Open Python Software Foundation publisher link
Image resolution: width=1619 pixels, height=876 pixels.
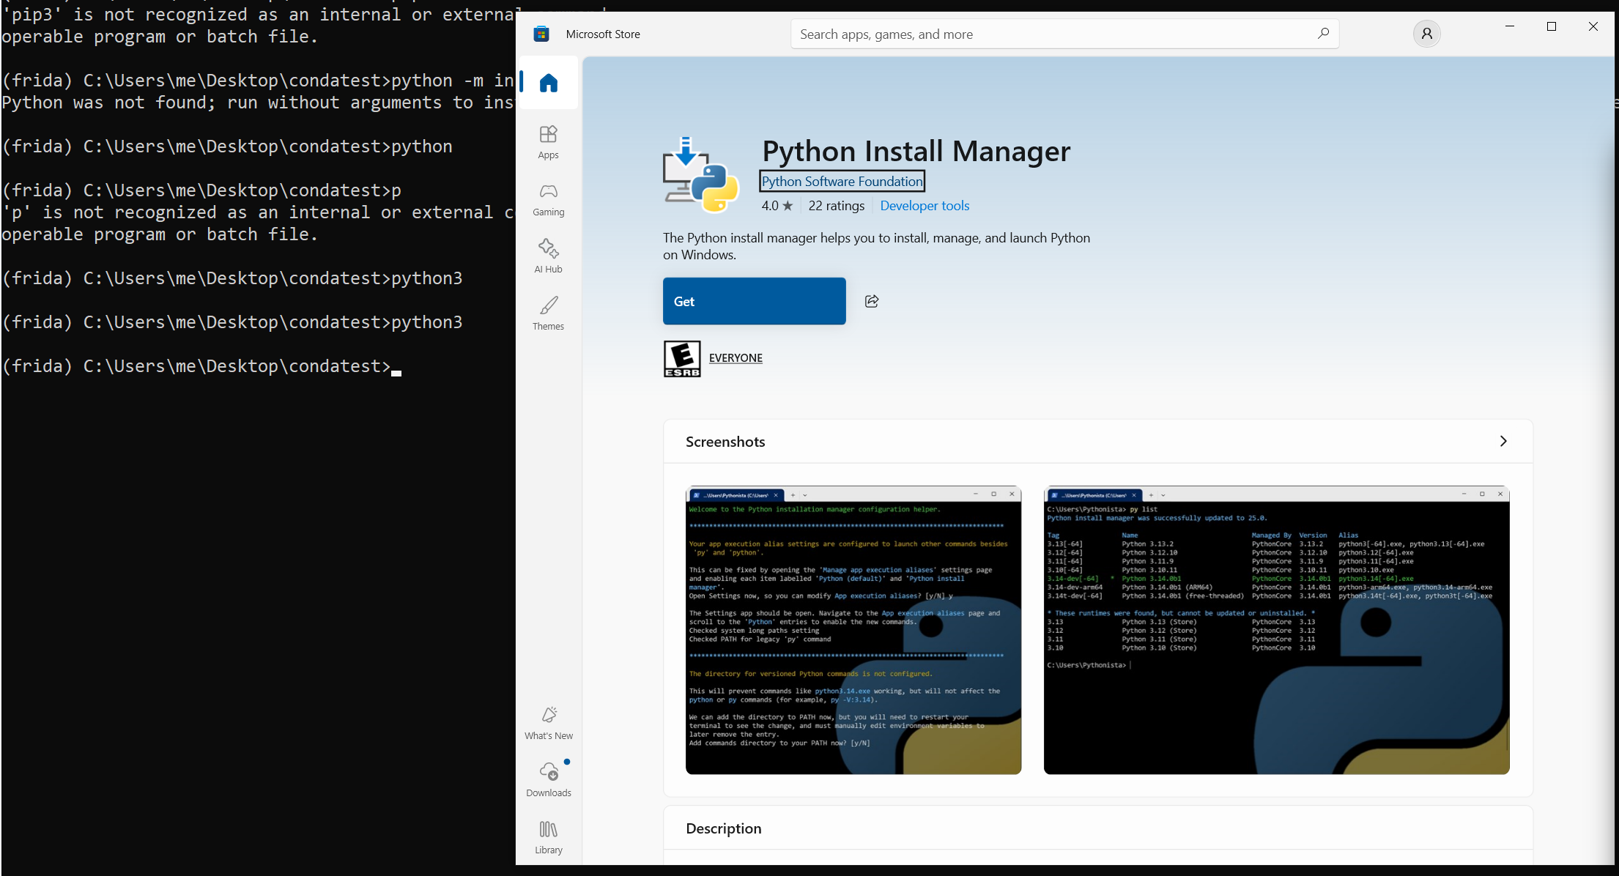click(x=842, y=181)
